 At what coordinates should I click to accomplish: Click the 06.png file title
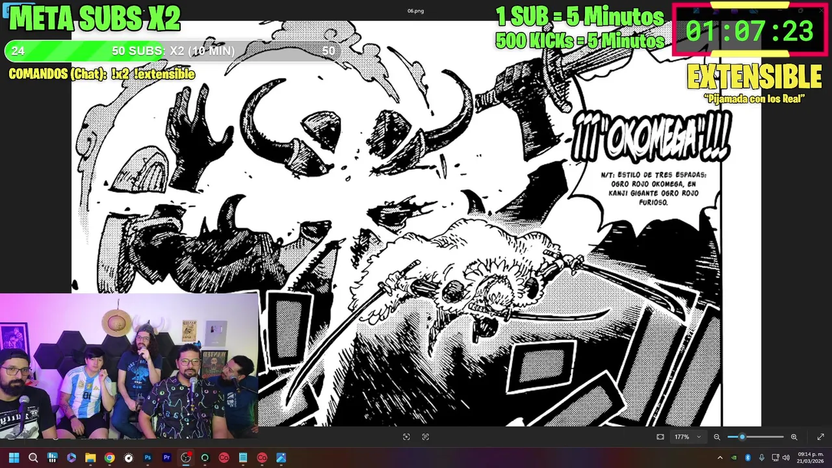coord(415,11)
